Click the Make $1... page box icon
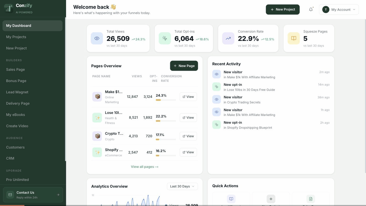 coord(97,97)
